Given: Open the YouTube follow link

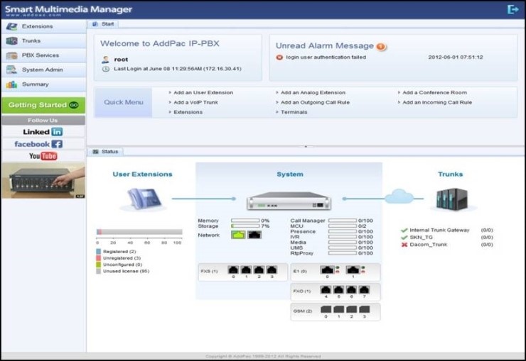Looking at the screenshot, I should (43, 156).
